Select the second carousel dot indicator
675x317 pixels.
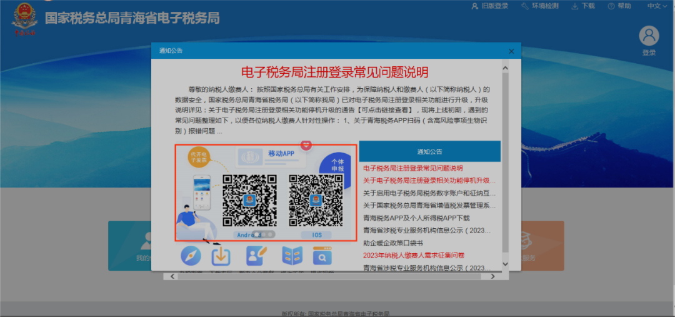263,234
